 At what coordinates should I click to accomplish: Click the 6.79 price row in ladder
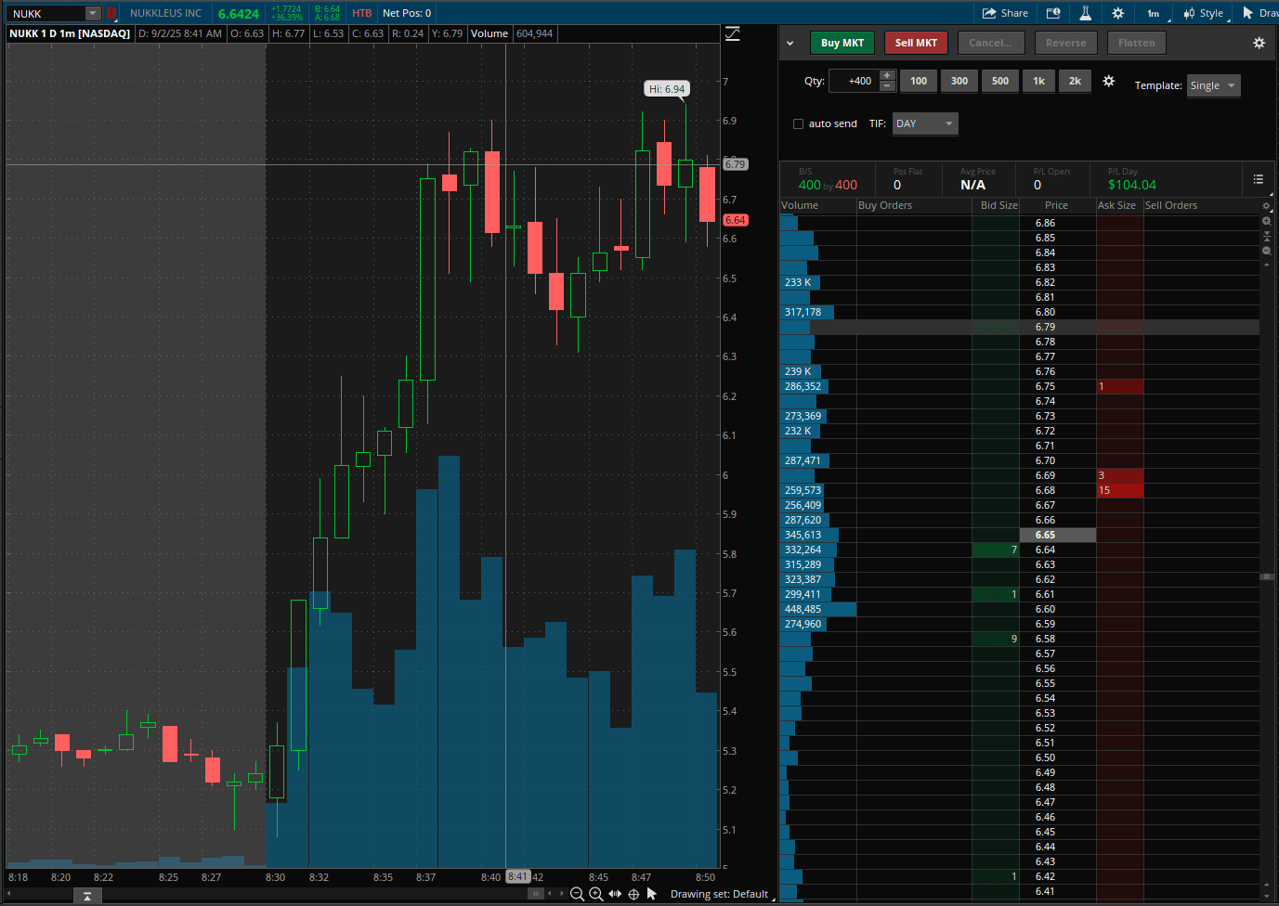(x=1020, y=327)
